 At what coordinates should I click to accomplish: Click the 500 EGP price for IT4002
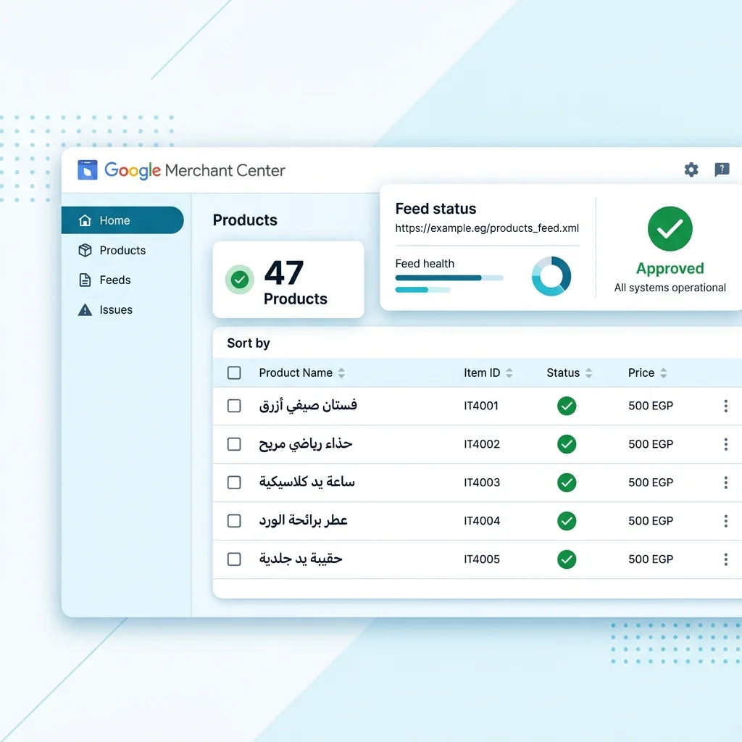point(651,444)
